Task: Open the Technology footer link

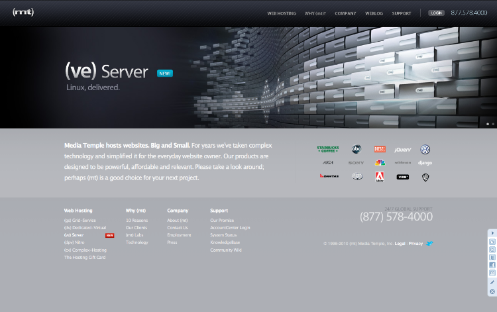Action: (x=137, y=242)
